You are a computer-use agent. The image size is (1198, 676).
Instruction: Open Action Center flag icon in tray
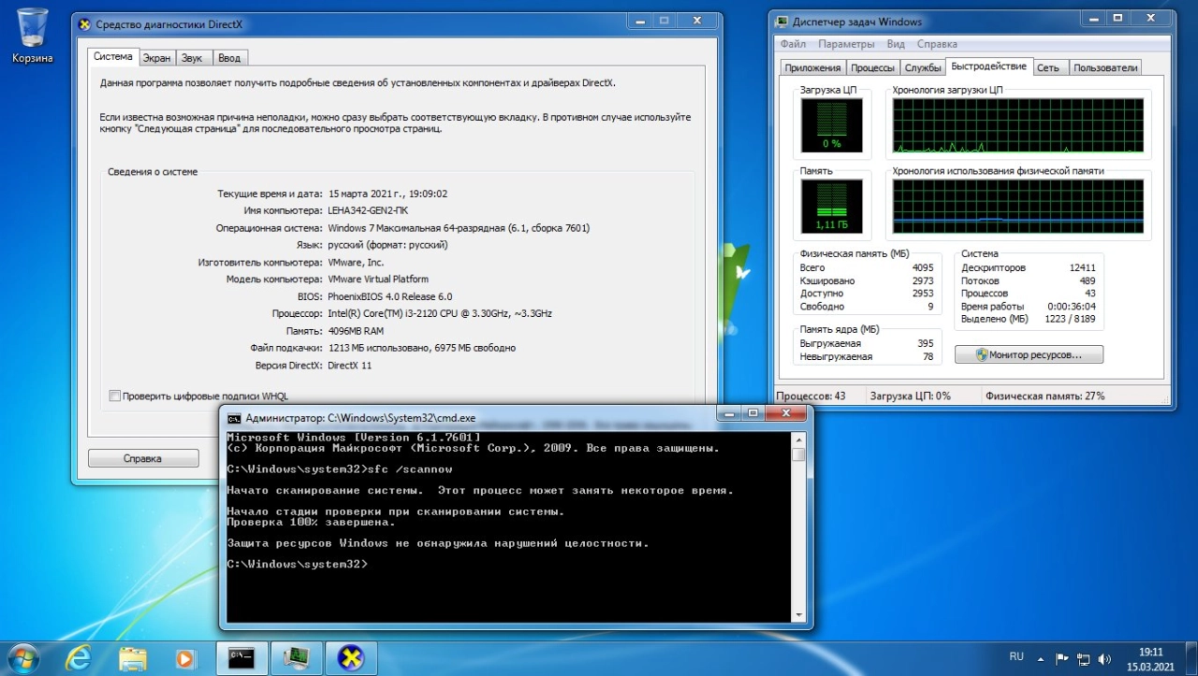(x=1062, y=658)
